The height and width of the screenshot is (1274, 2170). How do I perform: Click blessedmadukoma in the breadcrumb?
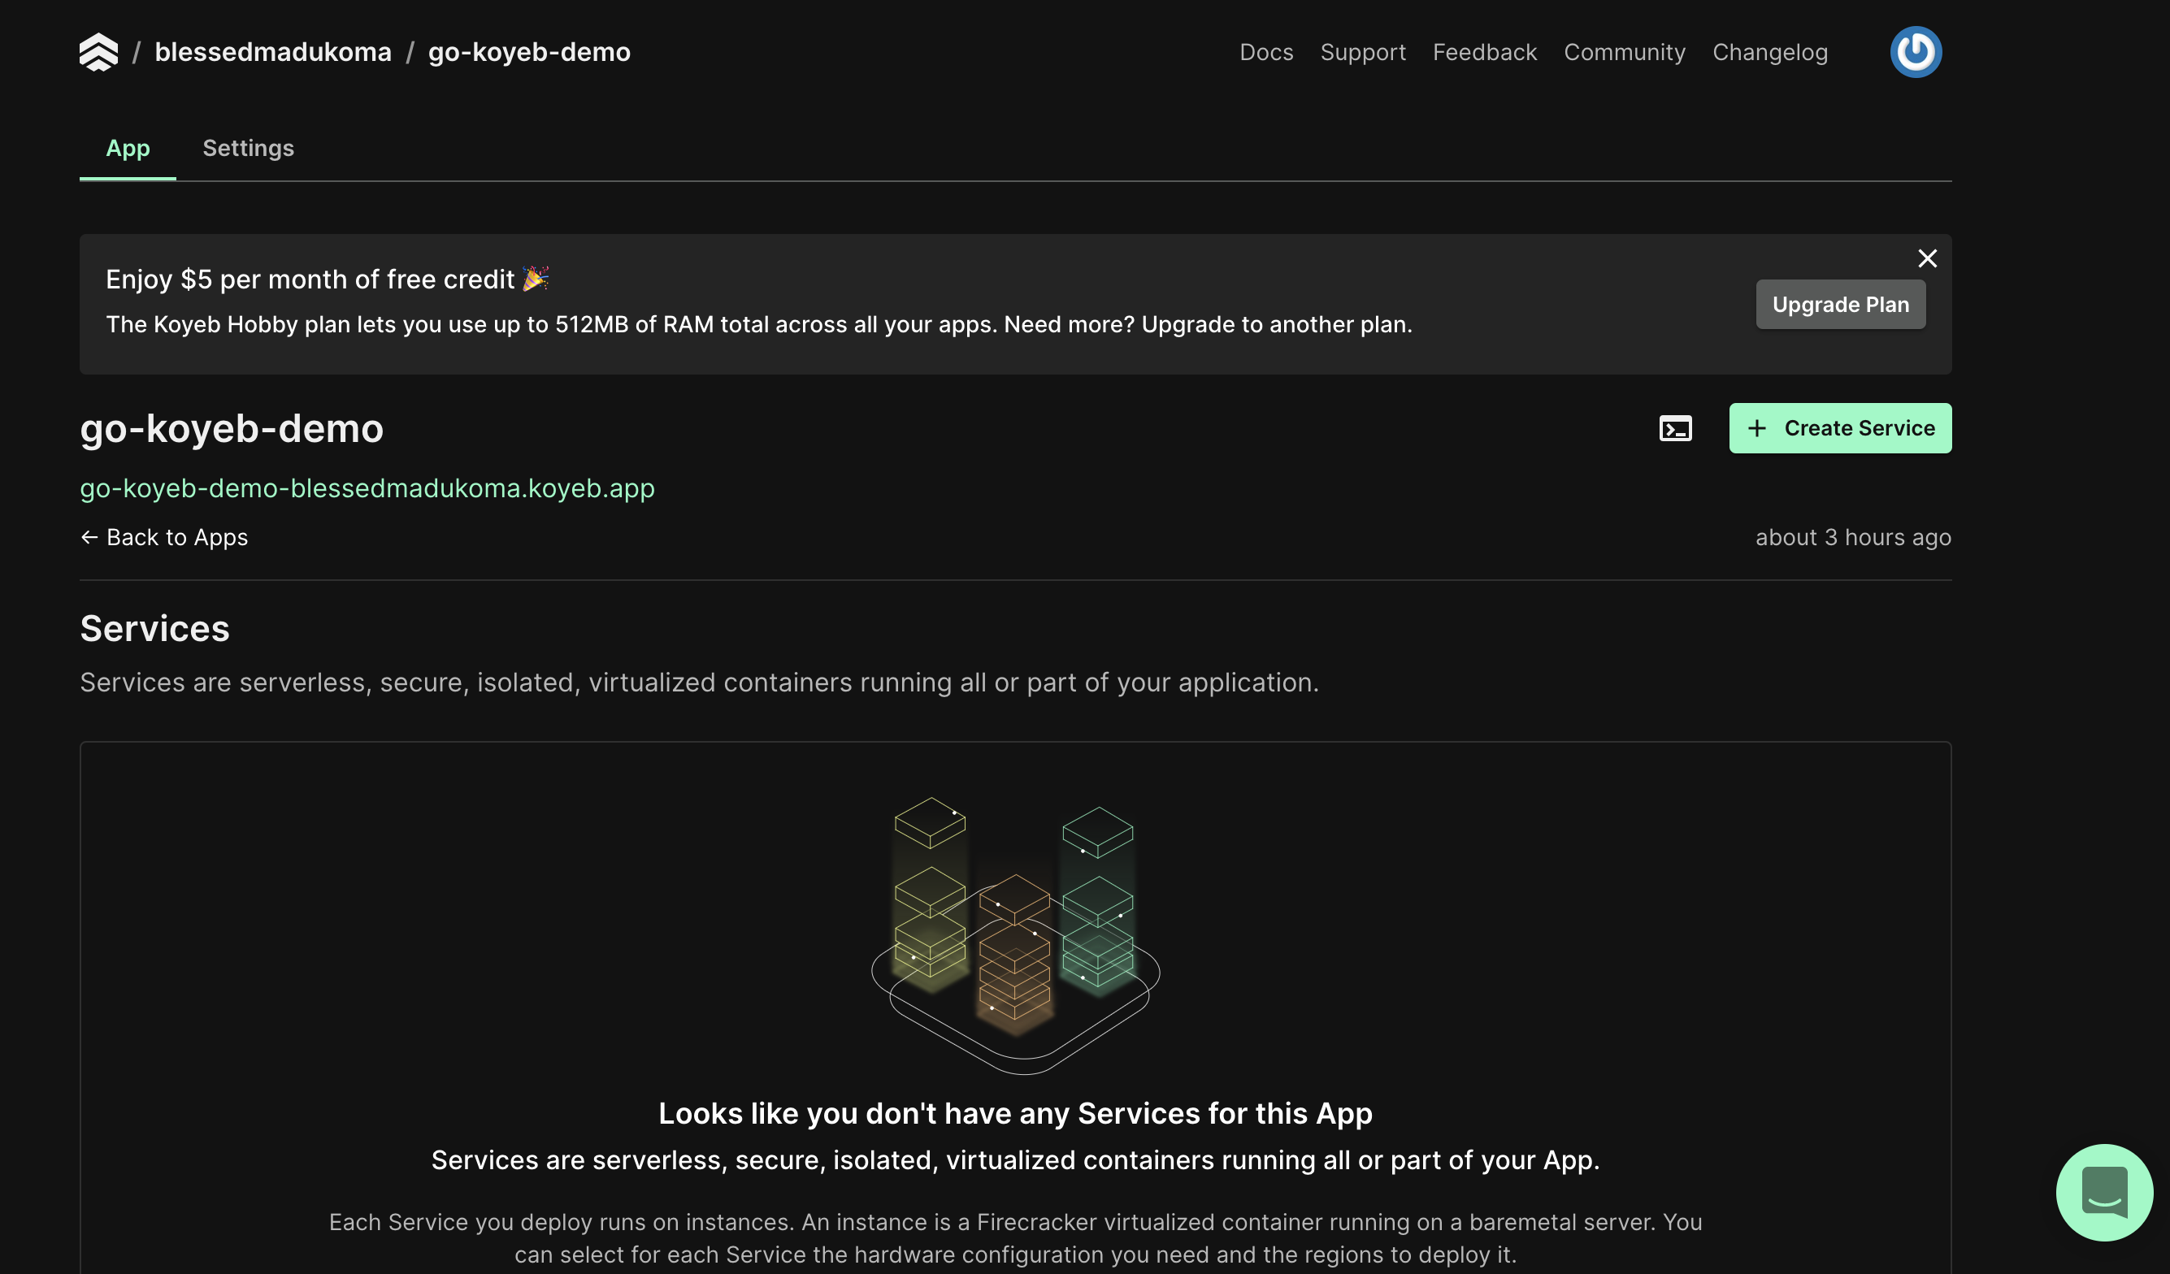click(x=273, y=53)
